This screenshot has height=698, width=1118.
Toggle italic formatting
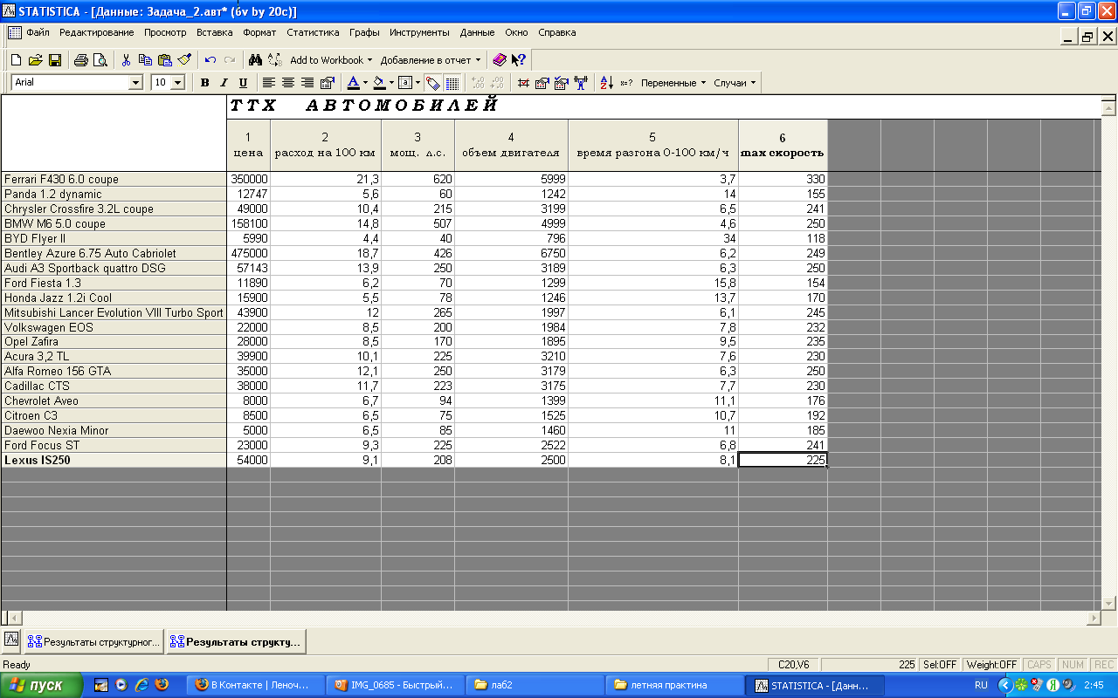224,83
